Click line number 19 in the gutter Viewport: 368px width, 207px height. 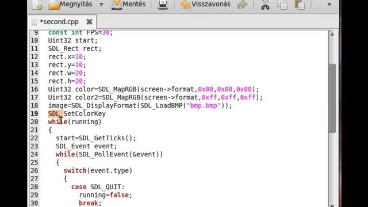(x=34, y=114)
